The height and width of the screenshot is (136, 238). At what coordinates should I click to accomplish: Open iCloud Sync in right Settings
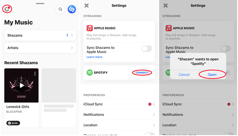198,104
